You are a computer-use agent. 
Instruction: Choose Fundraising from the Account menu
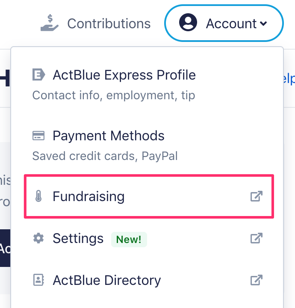pos(88,197)
